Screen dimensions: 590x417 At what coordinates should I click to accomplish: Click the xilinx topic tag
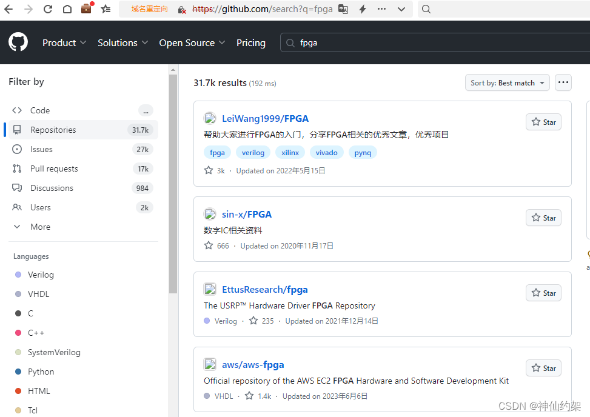tap(290, 153)
